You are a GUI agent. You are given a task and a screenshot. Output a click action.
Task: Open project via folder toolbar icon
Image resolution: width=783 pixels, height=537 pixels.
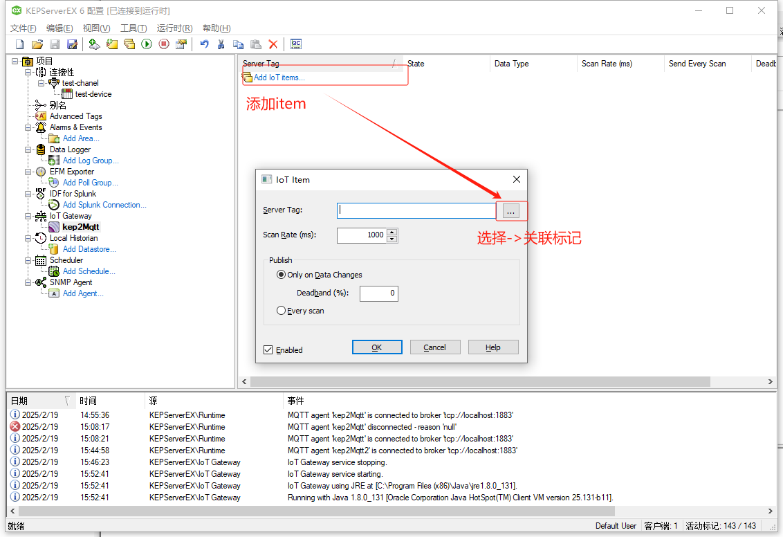[x=37, y=44]
